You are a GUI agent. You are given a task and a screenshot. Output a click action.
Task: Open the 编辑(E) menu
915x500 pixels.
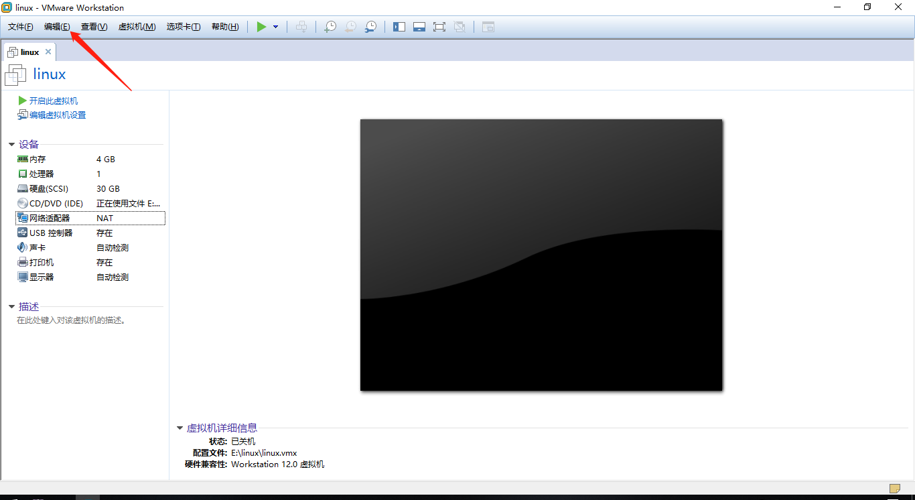point(57,27)
